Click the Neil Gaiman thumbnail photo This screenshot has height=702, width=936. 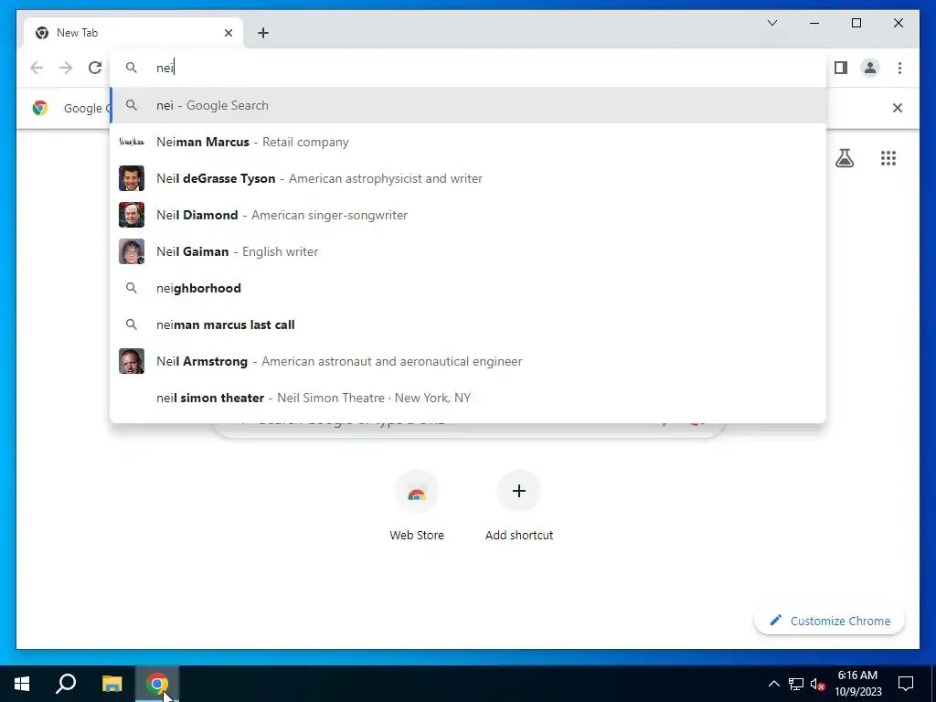(x=132, y=251)
